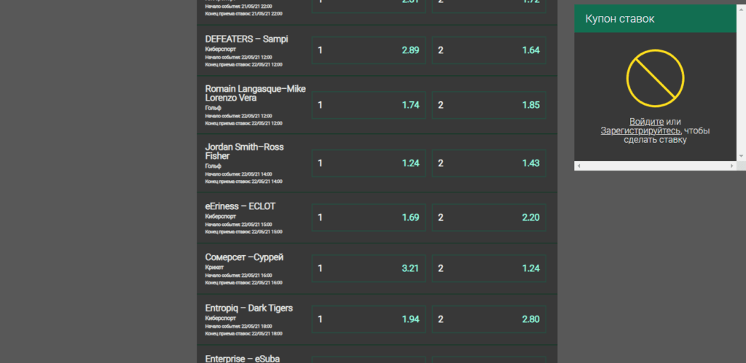Click Киберспорт label under DEFEATERS – Sampi
This screenshot has width=746, height=363.
pyautogui.click(x=220, y=49)
